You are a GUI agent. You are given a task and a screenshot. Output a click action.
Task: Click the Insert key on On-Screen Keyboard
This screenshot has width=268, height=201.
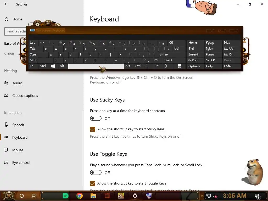point(196,54)
